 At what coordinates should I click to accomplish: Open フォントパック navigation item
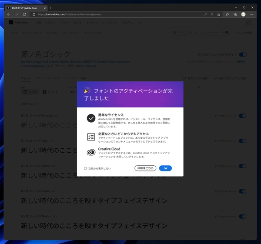click(70, 33)
